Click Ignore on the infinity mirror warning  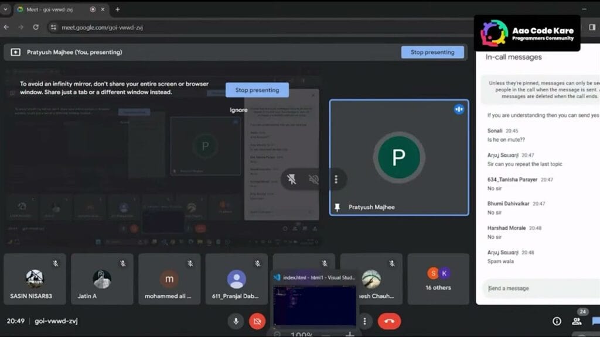point(238,110)
